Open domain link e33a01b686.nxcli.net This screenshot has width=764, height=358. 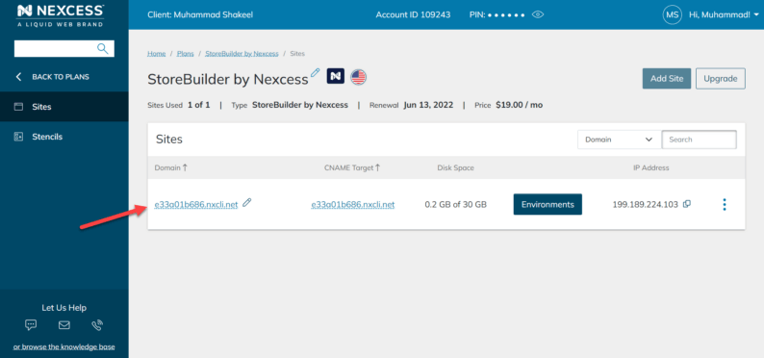coord(196,205)
